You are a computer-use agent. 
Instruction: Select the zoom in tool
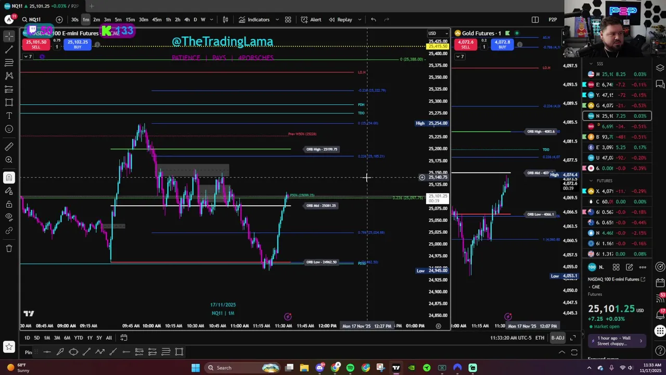(9, 160)
